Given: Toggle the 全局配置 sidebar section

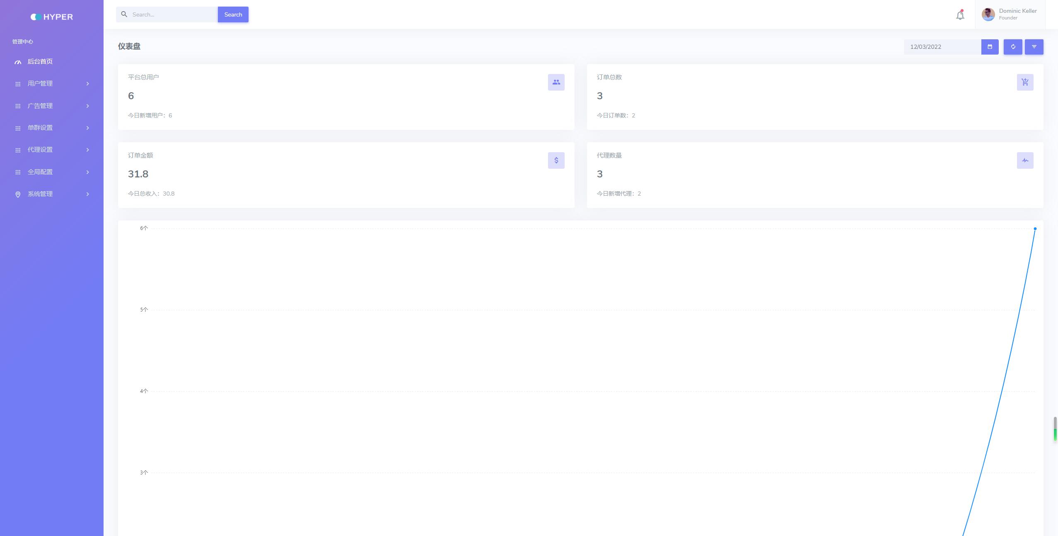Looking at the screenshot, I should tap(51, 172).
